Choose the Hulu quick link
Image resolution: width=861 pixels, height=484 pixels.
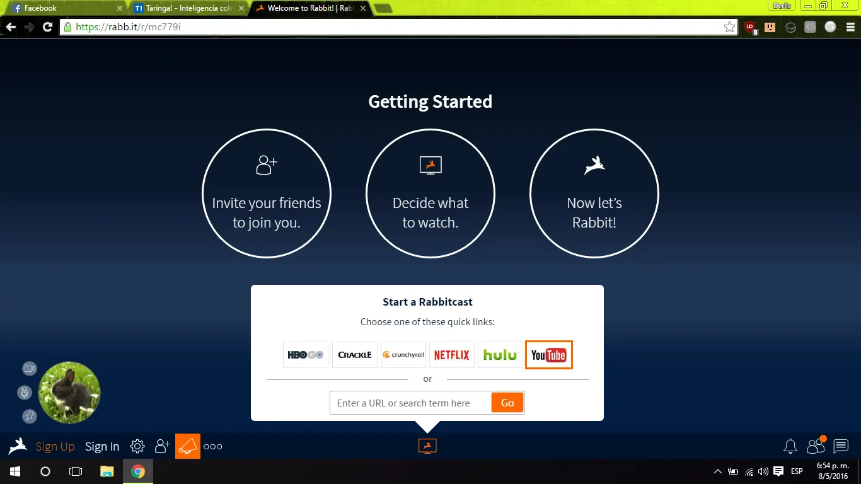pos(500,355)
